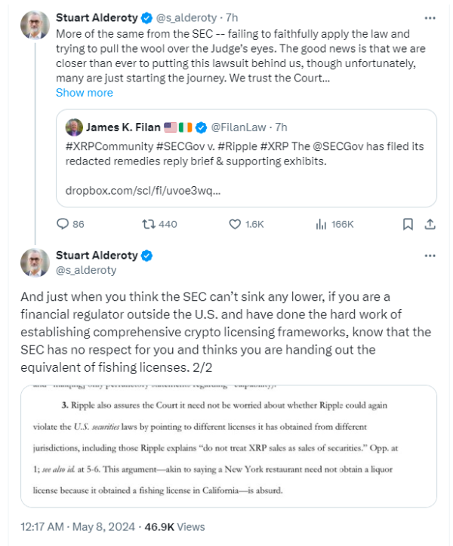
Task: Like the tweet with 1.6K likes
Action: pos(235,224)
